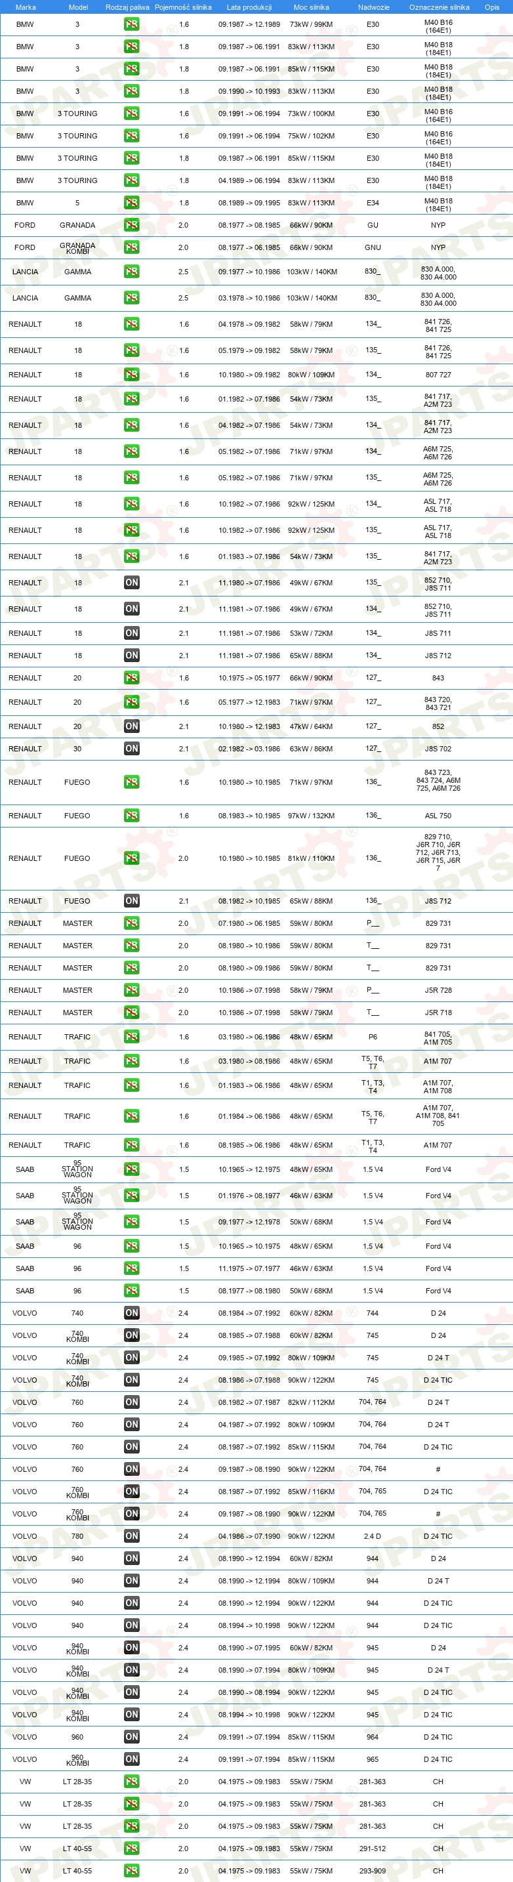Click the diesel ON icon in the Volvo 960 Kombi row
This screenshot has height=1882, width=513.
[x=132, y=1759]
